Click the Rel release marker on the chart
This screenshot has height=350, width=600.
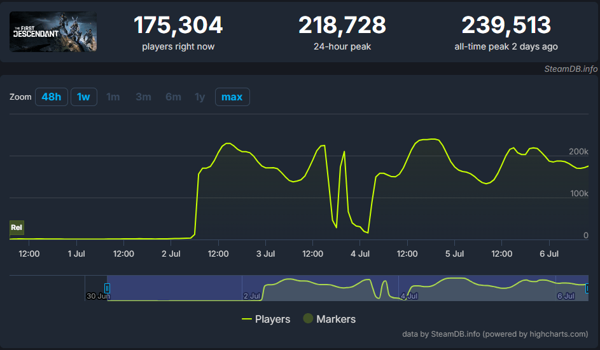click(x=17, y=227)
